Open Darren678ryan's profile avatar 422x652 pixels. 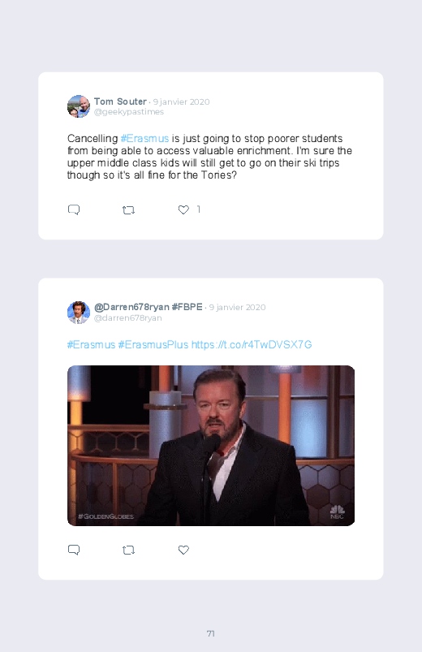click(x=79, y=313)
